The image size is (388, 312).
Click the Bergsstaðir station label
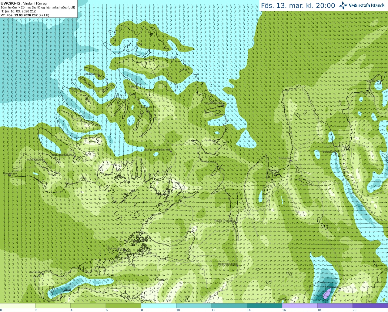[329, 152]
